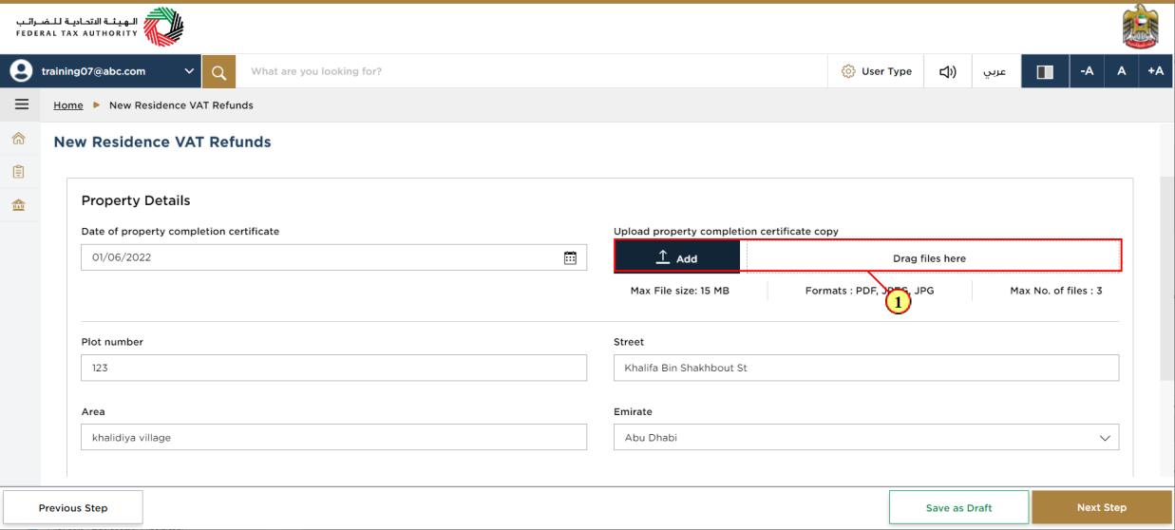Click the Add upload button
The image size is (1175, 530).
pos(677,257)
